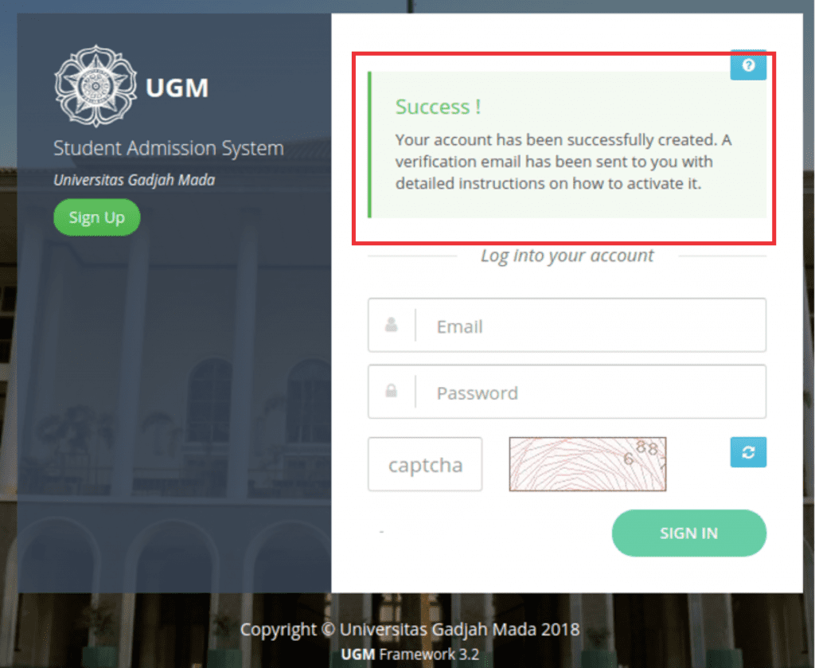The image size is (815, 668).
Task: Click the UGM title text
Action: pos(177,88)
